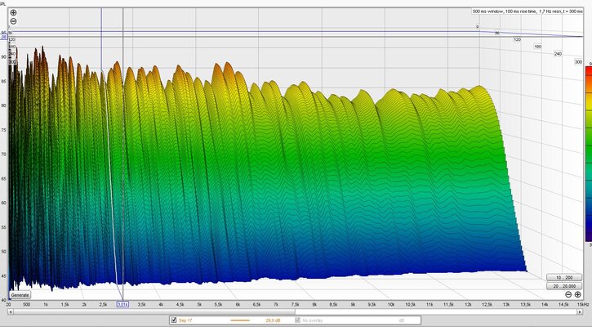
Task: Zoom in frequency axis with bottom-right plus icon
Action: tap(577, 294)
